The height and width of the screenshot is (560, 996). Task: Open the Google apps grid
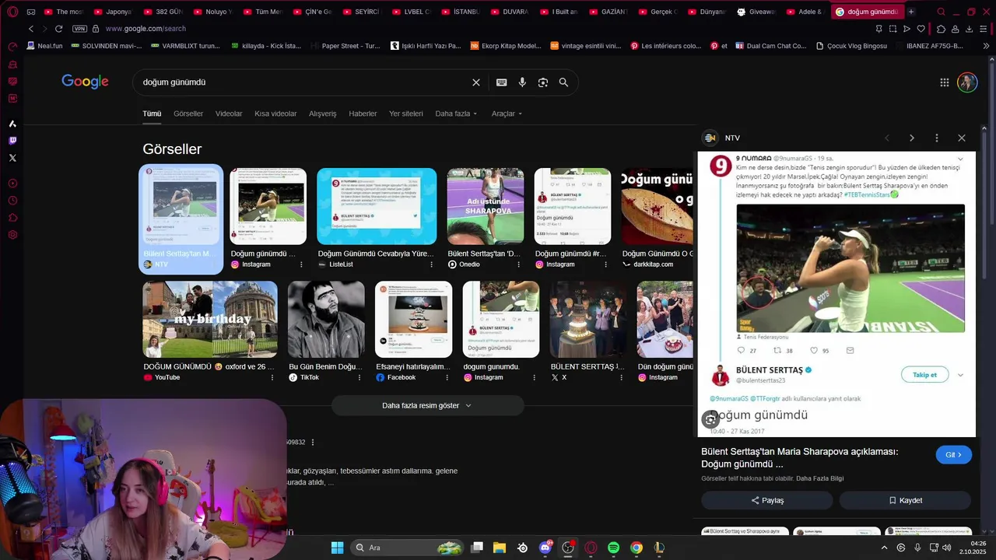coord(944,82)
